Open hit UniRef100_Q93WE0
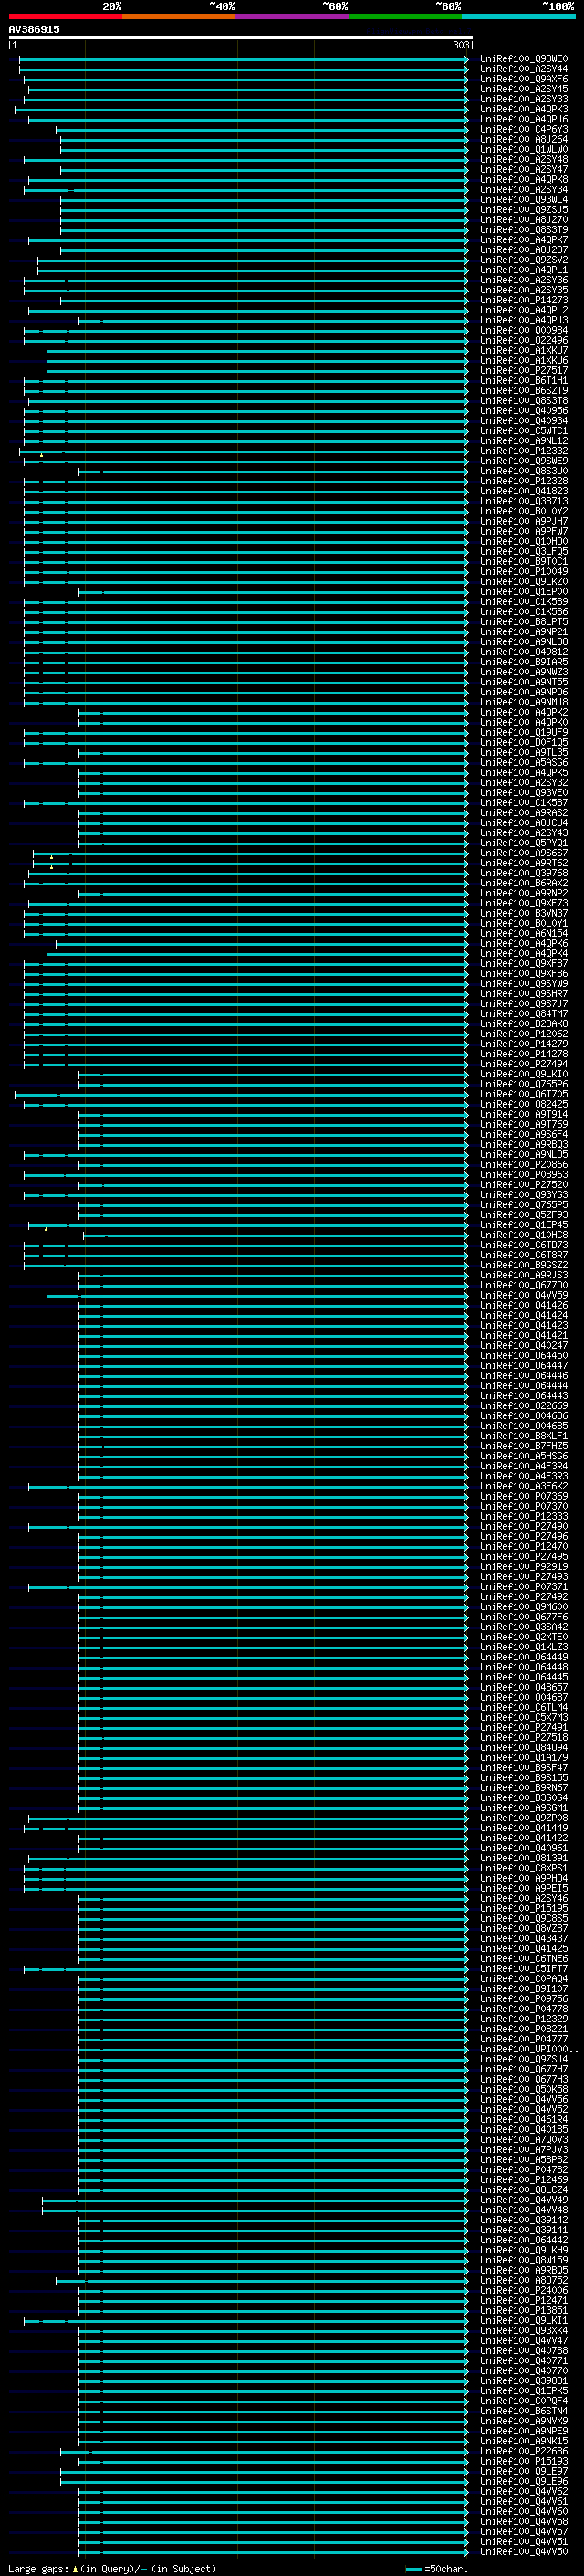 pyautogui.click(x=523, y=59)
